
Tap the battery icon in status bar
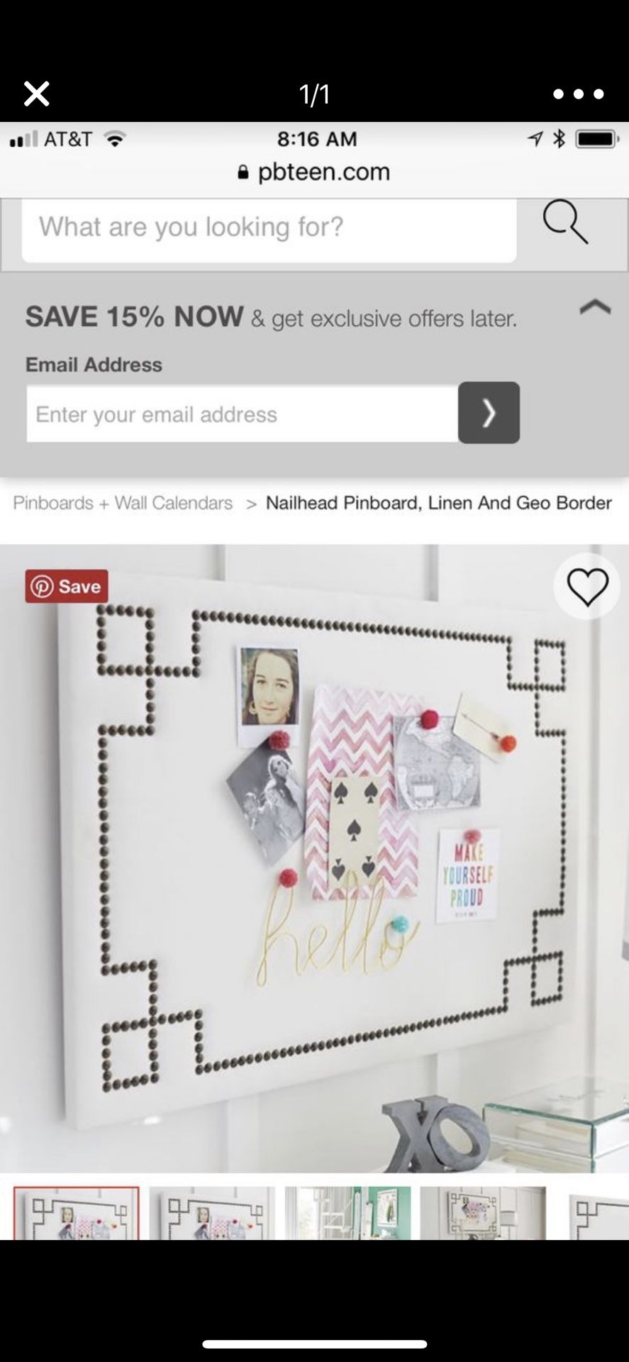click(x=597, y=139)
